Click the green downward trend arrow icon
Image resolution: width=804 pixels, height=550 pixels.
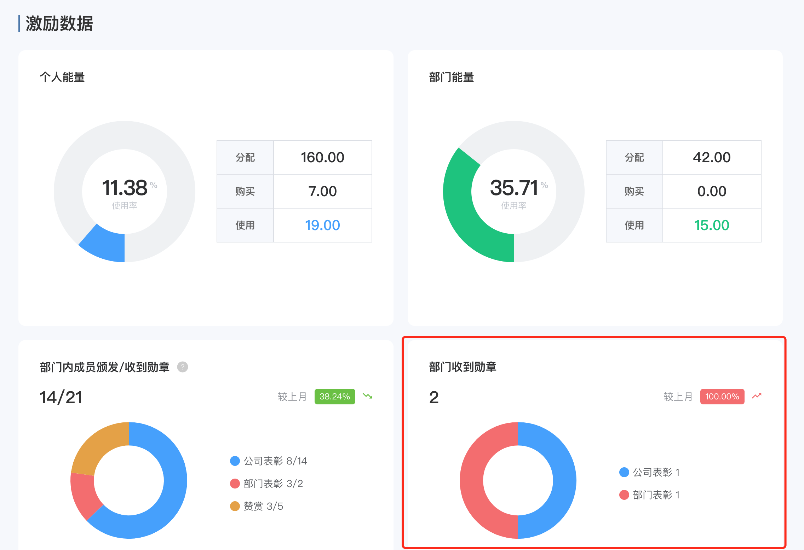point(367,396)
